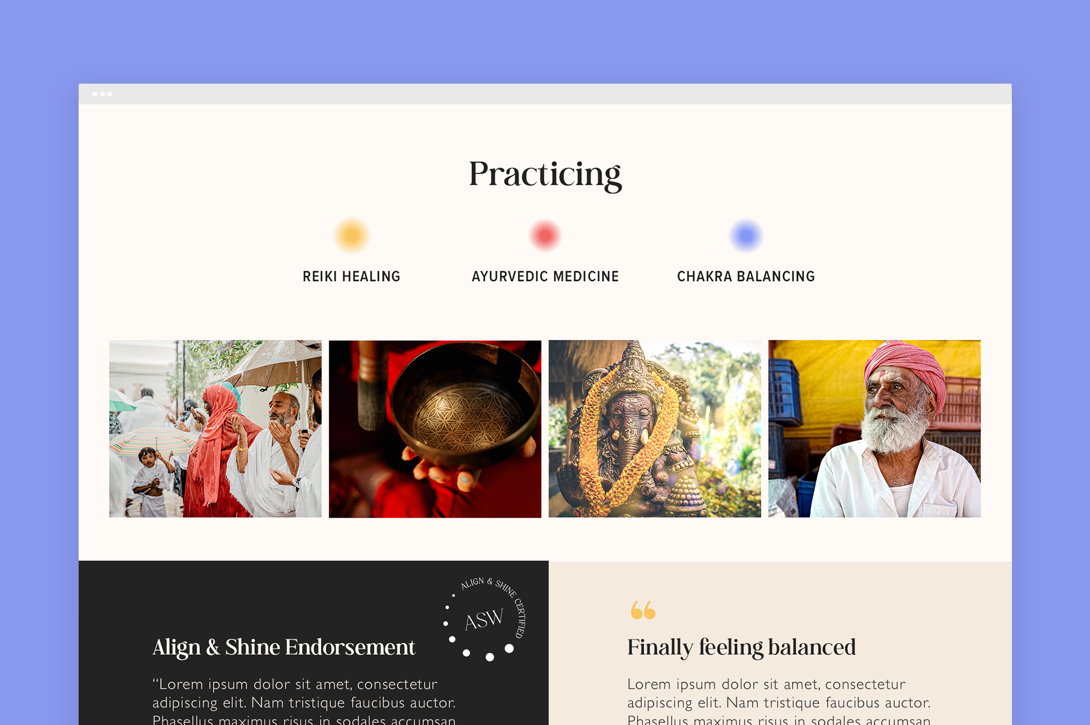1090x725 pixels.
Task: Select the AYURVEDIC MEDICINE label
Action: tap(545, 277)
